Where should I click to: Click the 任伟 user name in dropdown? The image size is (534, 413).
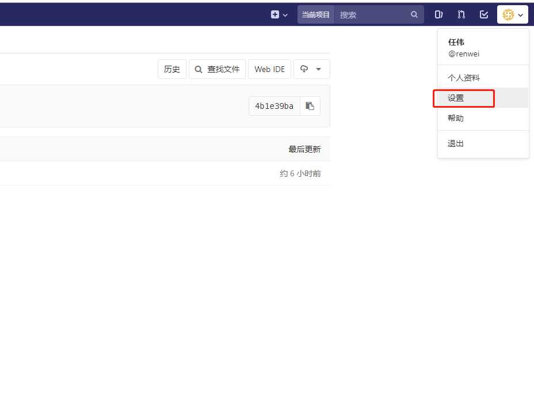(x=456, y=42)
